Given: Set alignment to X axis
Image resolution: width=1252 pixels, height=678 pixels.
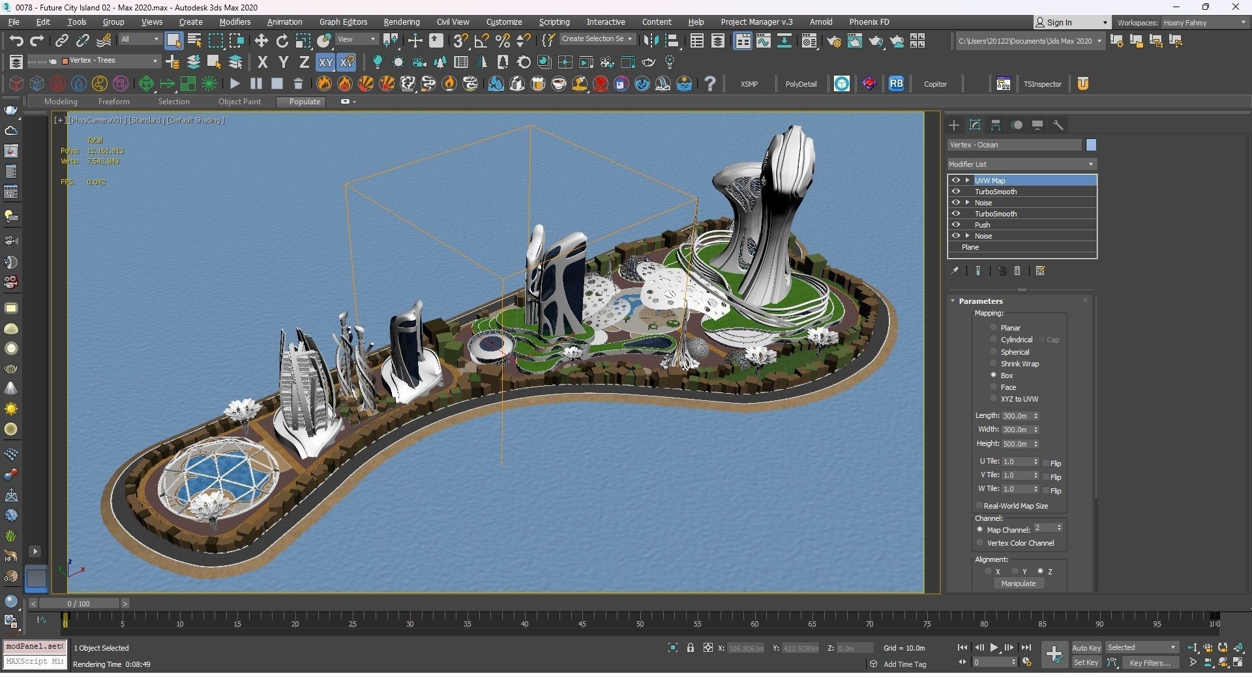Looking at the screenshot, I should click(x=989, y=572).
